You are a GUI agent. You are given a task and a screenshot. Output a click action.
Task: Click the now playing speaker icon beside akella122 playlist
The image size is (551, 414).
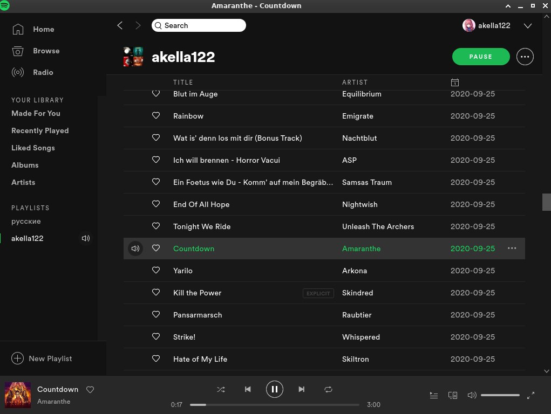point(86,238)
